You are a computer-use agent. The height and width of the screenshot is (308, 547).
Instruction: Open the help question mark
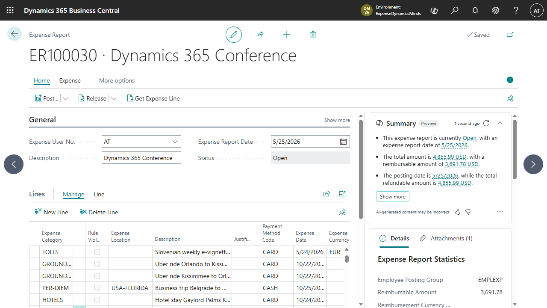click(x=516, y=10)
